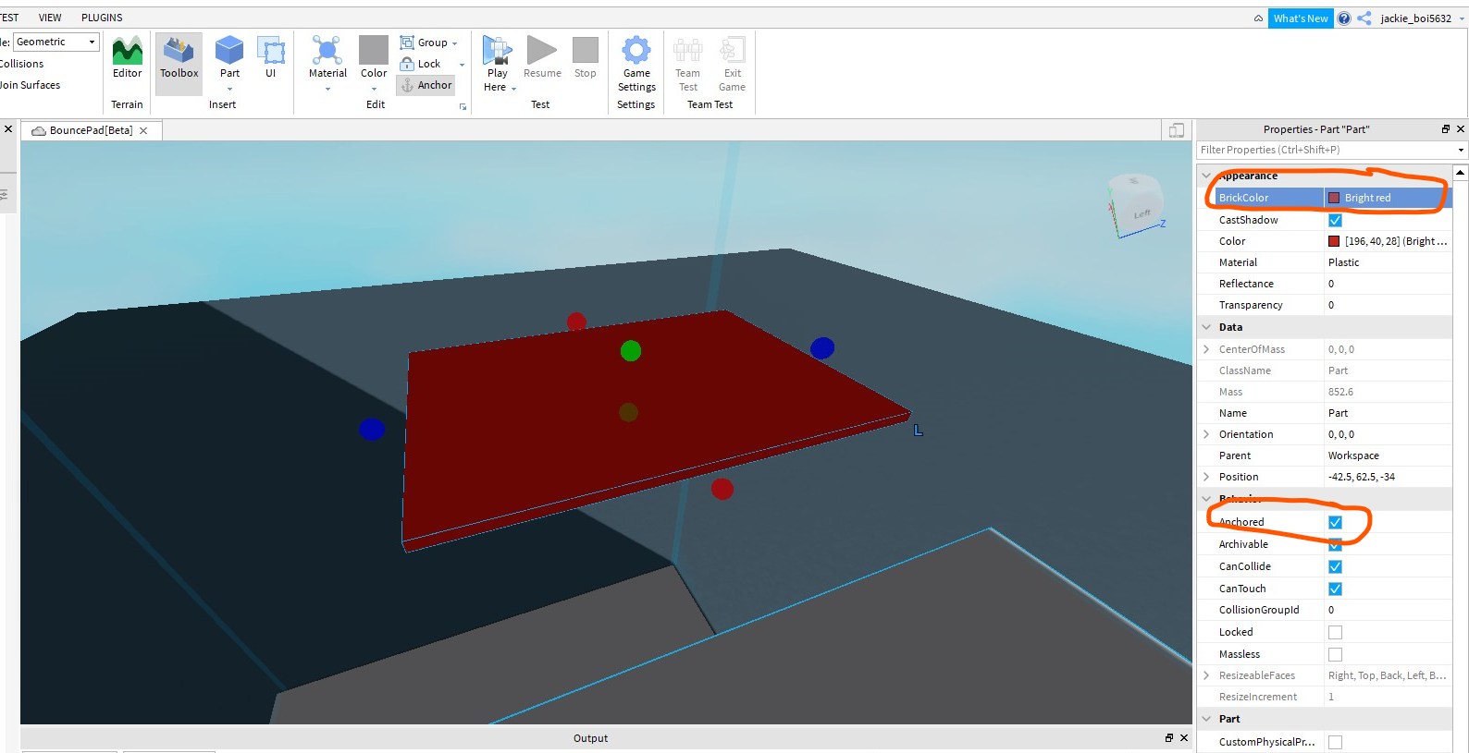
Task: Collapse the Data section
Action: (x=1206, y=327)
